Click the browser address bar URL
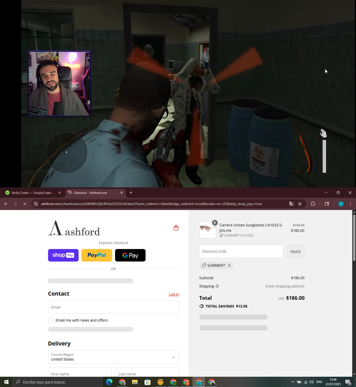Viewport: 356px width, 387px height. 152,204
